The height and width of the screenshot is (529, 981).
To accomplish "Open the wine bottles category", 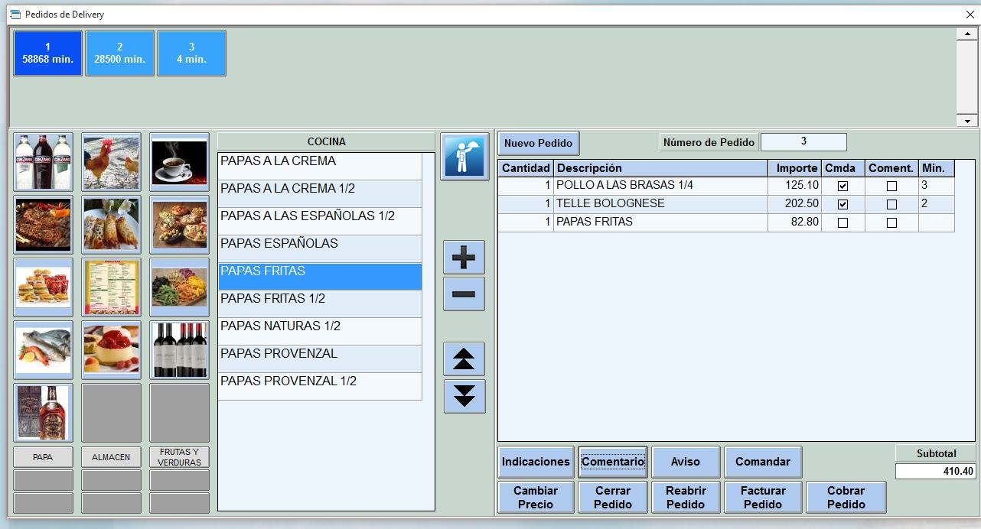I will tap(179, 348).
